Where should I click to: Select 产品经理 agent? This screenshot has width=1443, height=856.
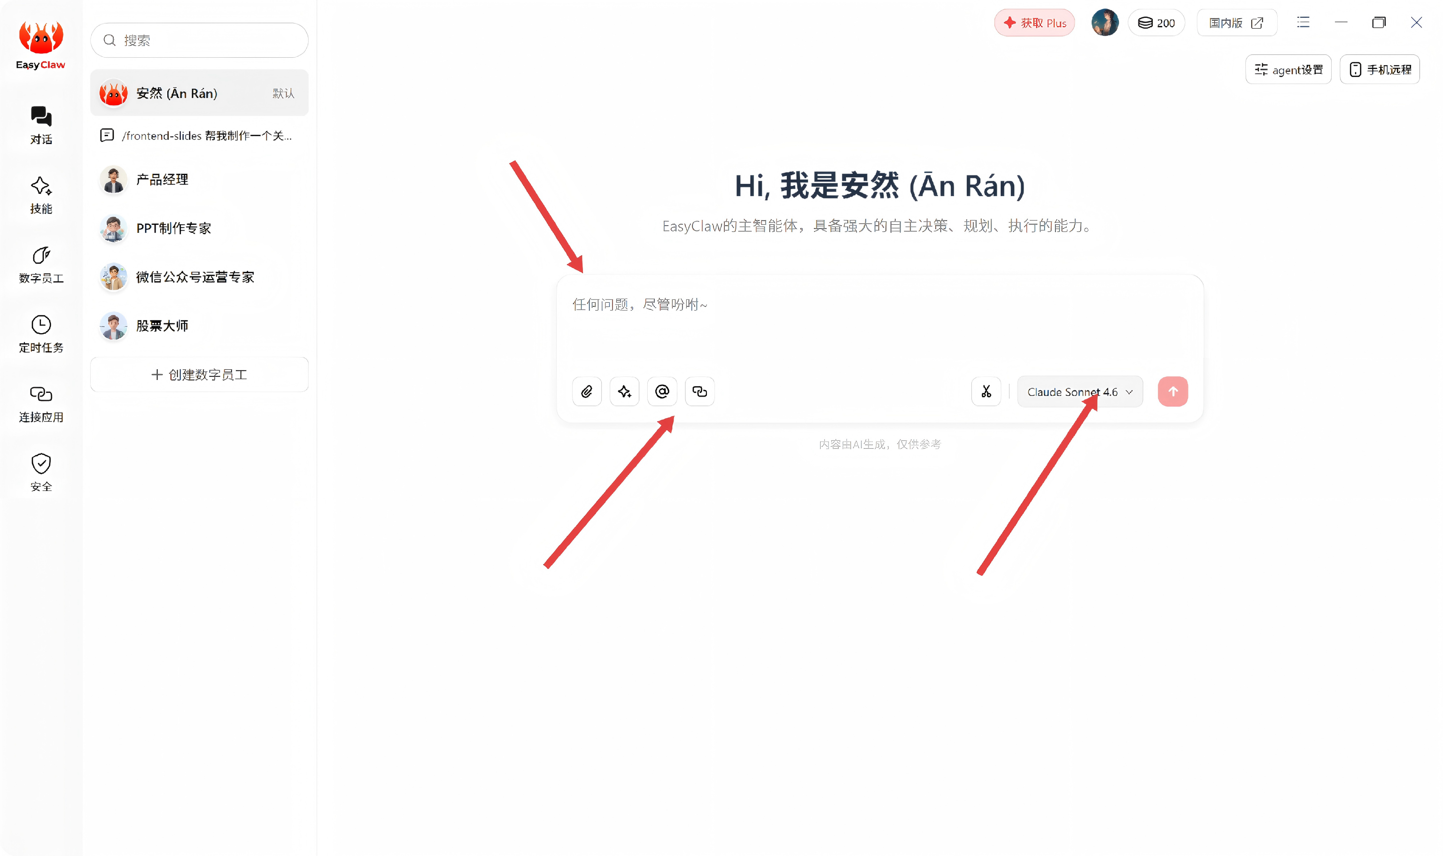(x=199, y=179)
